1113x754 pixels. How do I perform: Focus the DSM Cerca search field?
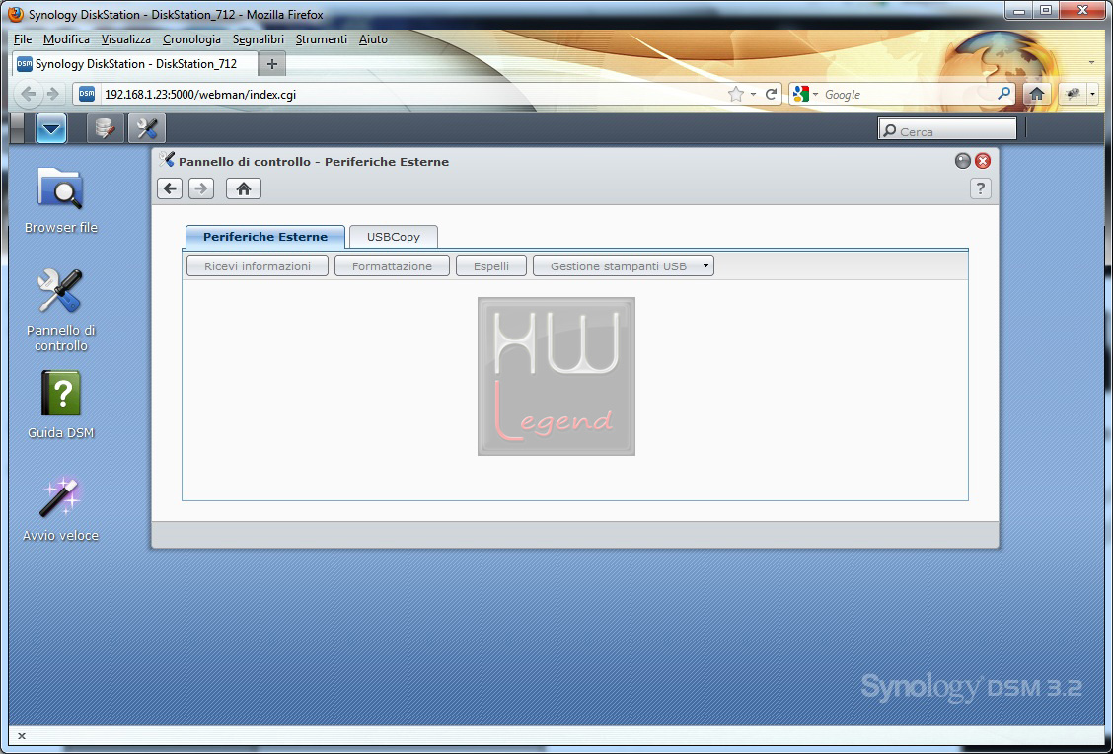click(947, 130)
